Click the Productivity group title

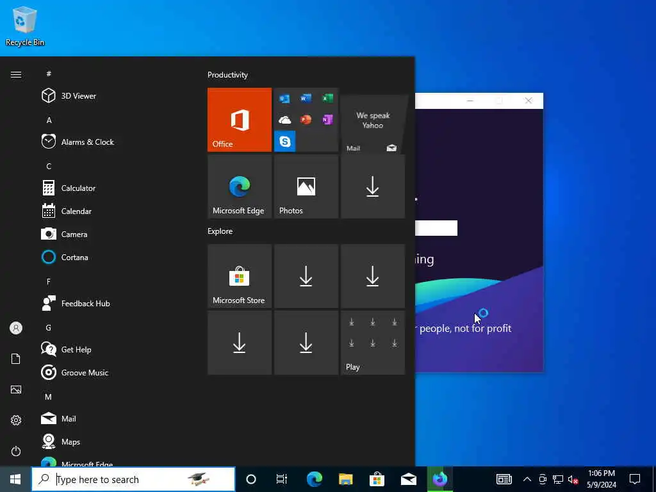[227, 75]
